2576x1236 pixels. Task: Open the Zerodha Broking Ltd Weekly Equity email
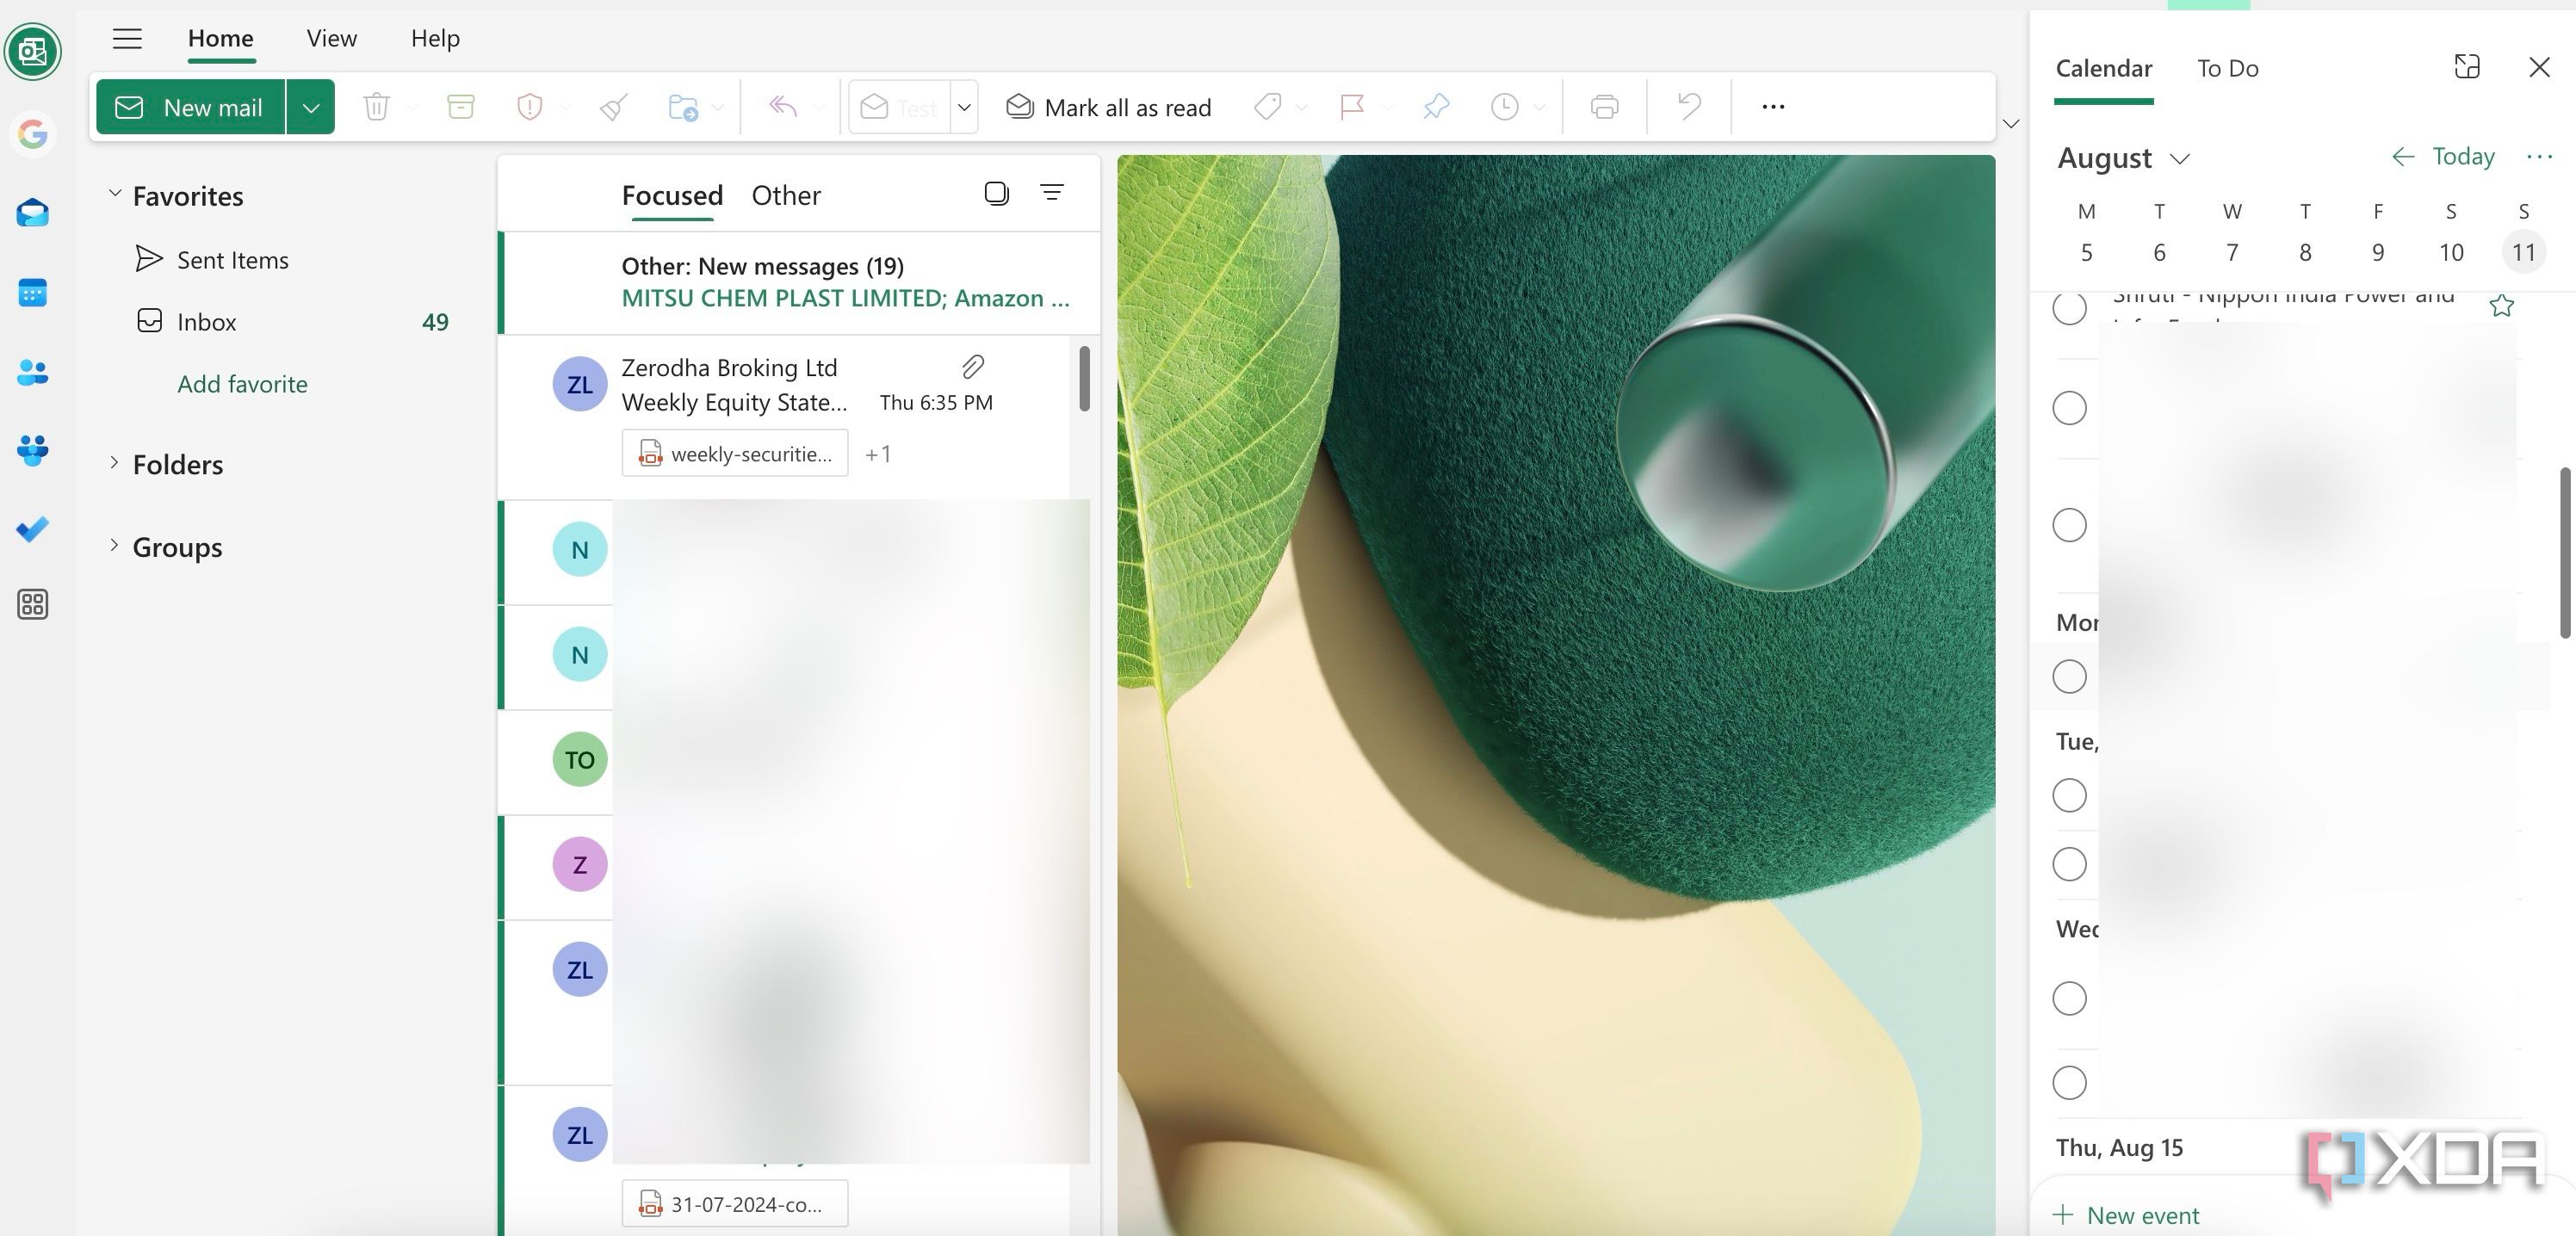785,417
